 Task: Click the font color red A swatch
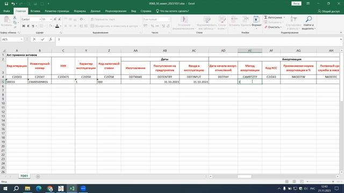coord(57,26)
